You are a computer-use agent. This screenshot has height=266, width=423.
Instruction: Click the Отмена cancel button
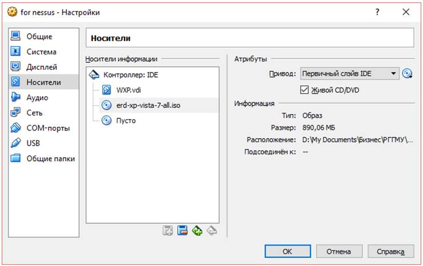point(338,251)
